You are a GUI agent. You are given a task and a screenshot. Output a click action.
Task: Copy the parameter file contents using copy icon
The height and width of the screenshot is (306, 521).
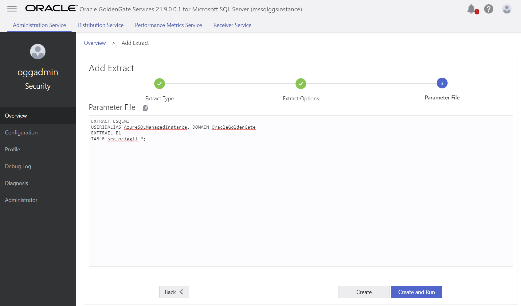point(145,107)
